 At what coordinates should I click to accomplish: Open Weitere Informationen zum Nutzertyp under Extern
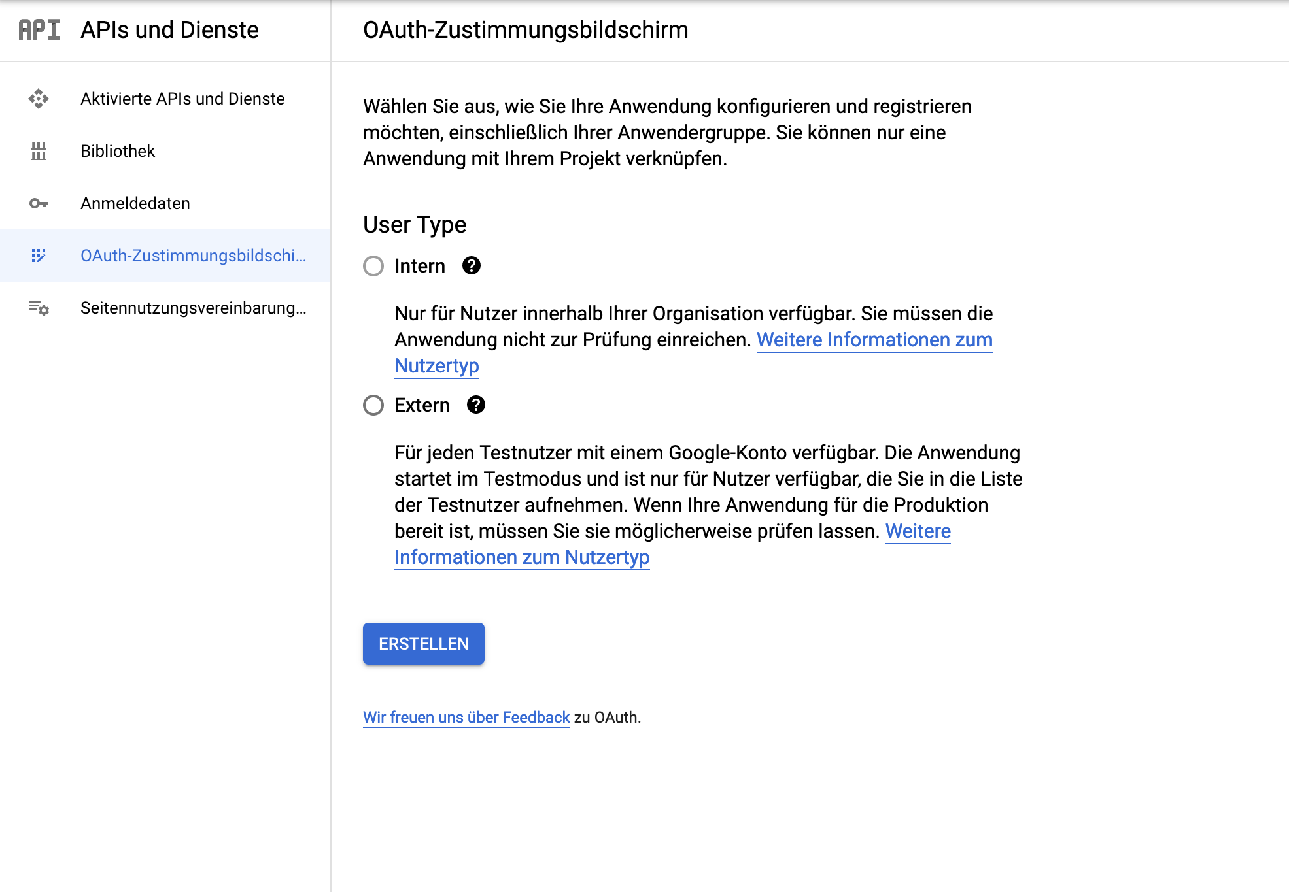point(522,557)
